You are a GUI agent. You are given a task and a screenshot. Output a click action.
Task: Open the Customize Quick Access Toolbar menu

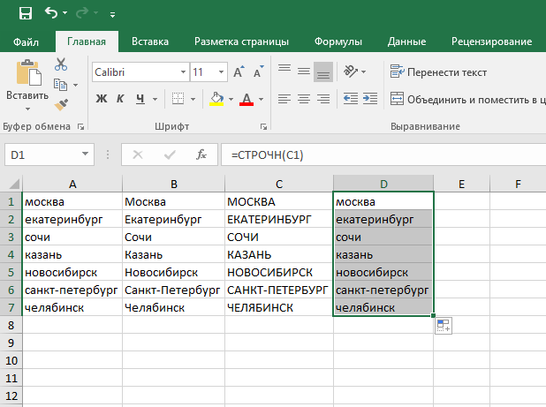tap(112, 14)
